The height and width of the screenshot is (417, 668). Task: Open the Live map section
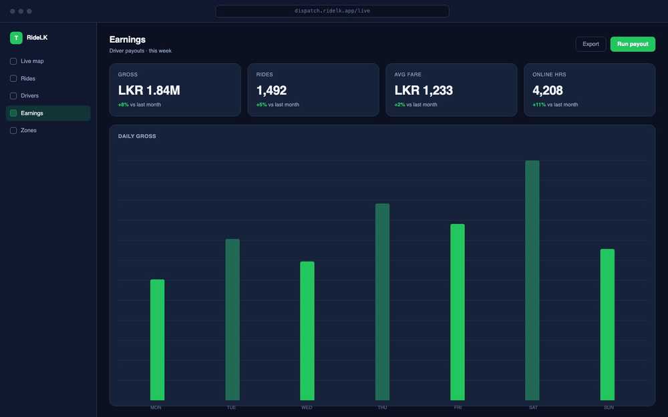point(48,61)
